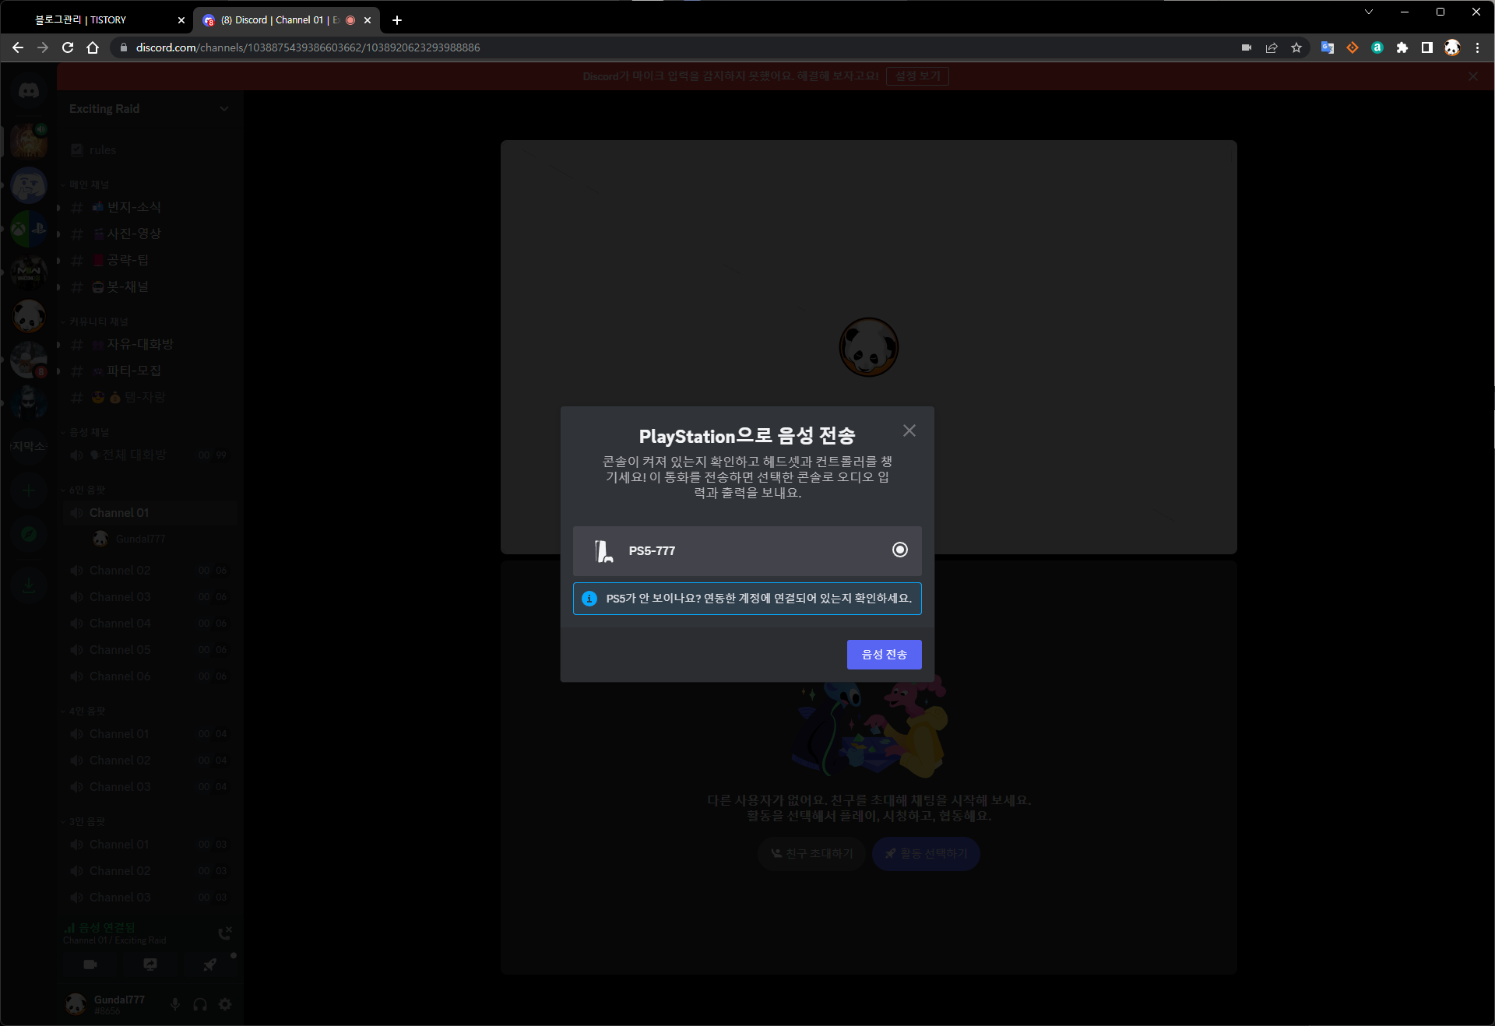Open user settings gear icon
The width and height of the screenshot is (1495, 1026).
pyautogui.click(x=225, y=1004)
